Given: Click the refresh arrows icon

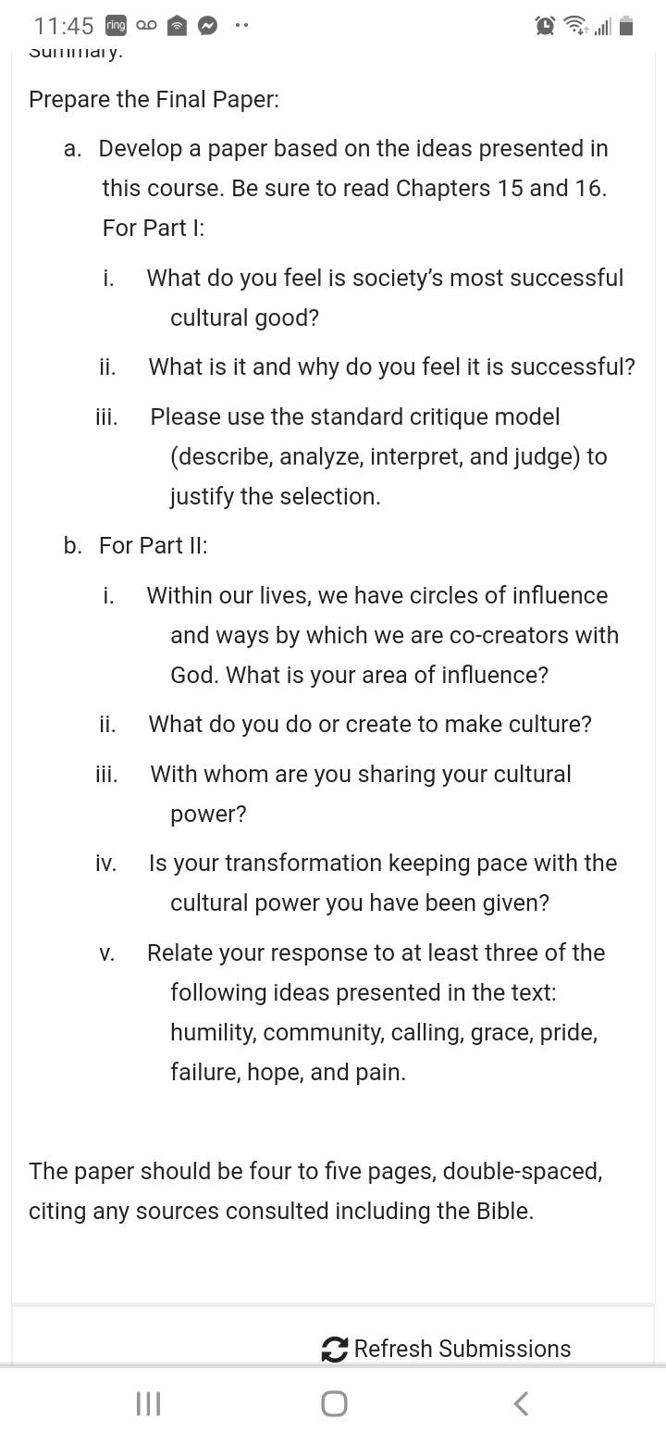Looking at the screenshot, I should 334,1350.
